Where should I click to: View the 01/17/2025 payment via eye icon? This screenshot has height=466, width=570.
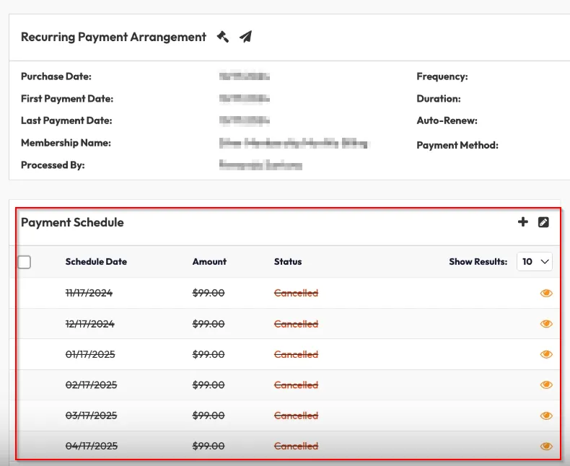coord(546,354)
